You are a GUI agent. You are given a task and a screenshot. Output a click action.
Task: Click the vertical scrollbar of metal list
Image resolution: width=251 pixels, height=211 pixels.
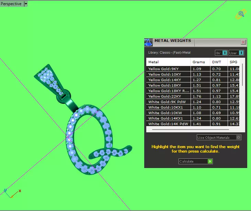click(x=242, y=75)
